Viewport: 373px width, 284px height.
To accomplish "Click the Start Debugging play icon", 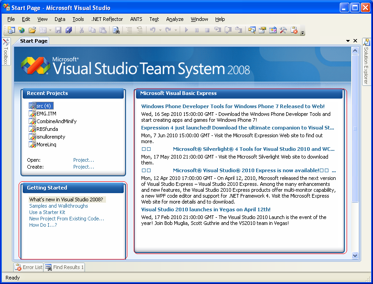I will tap(186, 30).
